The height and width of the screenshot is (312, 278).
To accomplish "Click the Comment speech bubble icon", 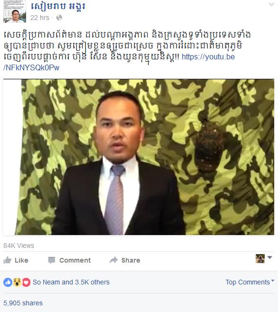I will pos(52,260).
